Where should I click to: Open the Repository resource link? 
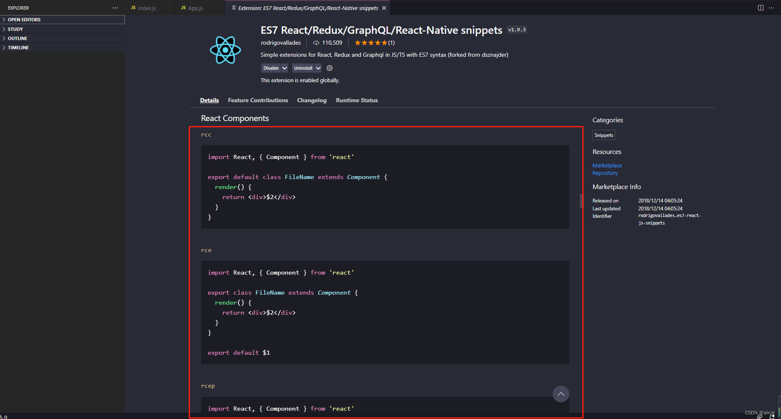(x=605, y=173)
